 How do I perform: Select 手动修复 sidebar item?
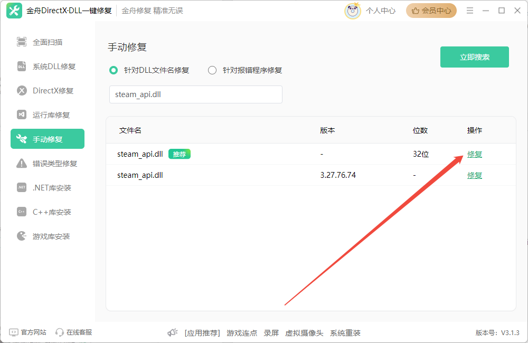(48, 139)
